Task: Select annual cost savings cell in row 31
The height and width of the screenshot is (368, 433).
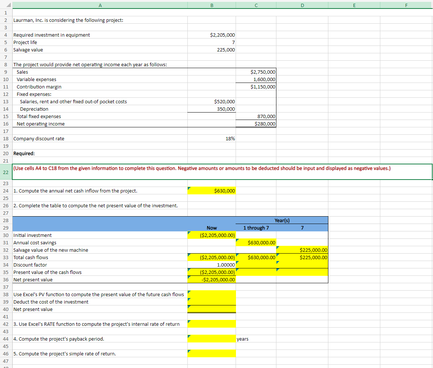Action: click(256, 242)
